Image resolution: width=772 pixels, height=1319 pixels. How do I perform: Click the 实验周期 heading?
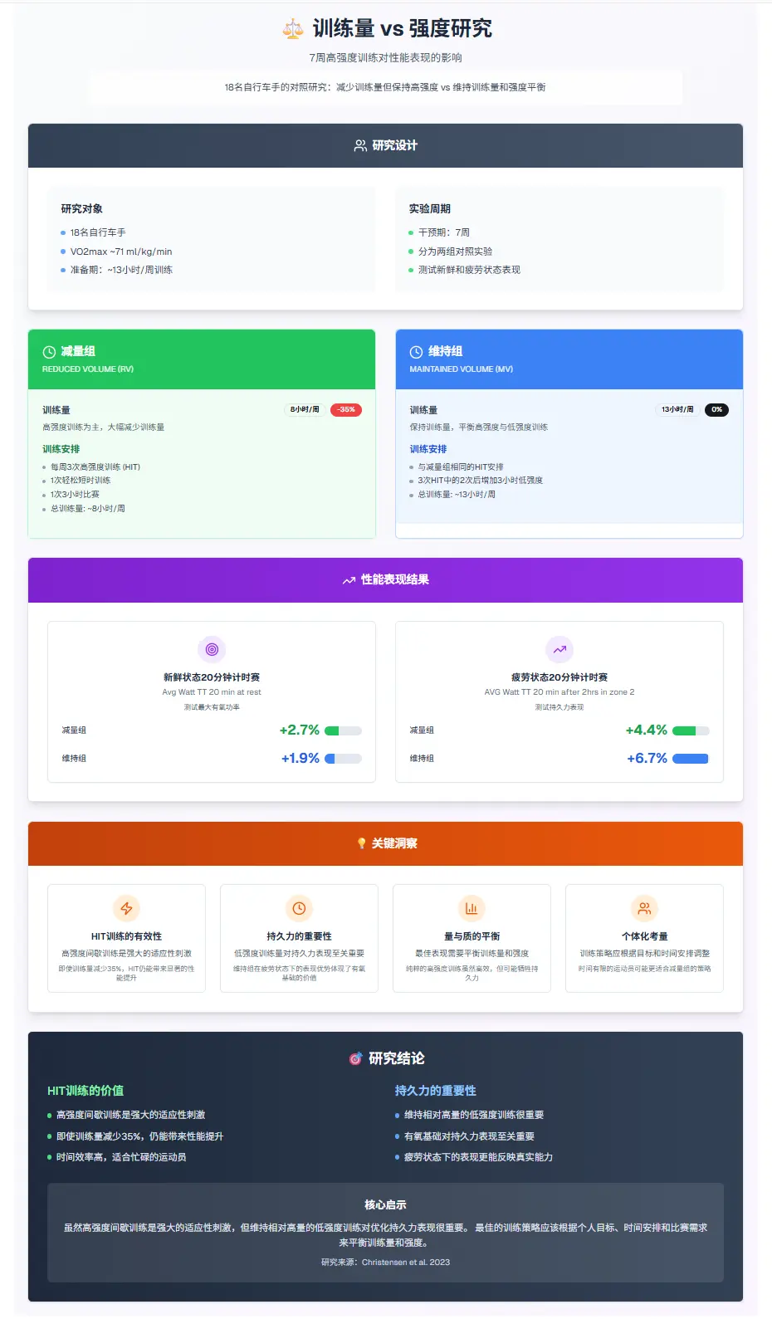tap(429, 208)
